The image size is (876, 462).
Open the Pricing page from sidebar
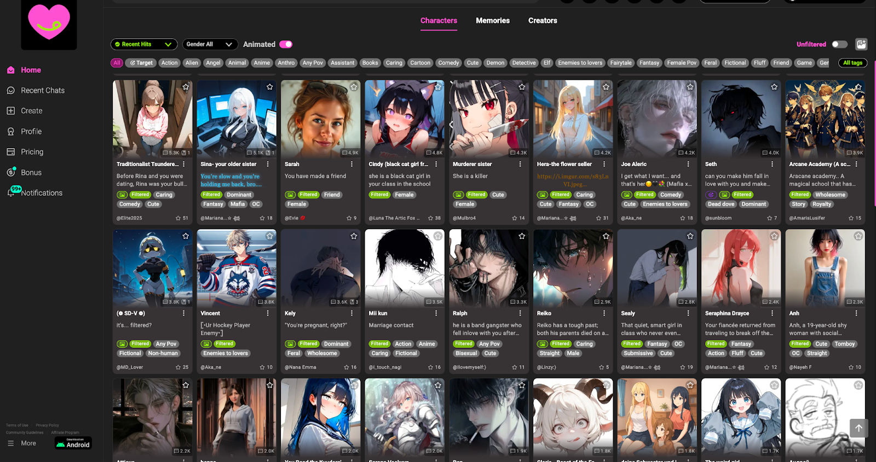pos(32,152)
